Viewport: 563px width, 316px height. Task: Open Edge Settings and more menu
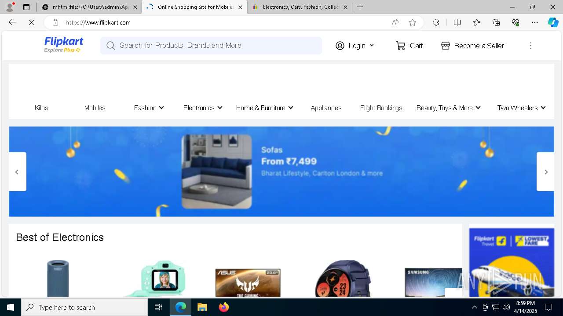[x=535, y=22]
